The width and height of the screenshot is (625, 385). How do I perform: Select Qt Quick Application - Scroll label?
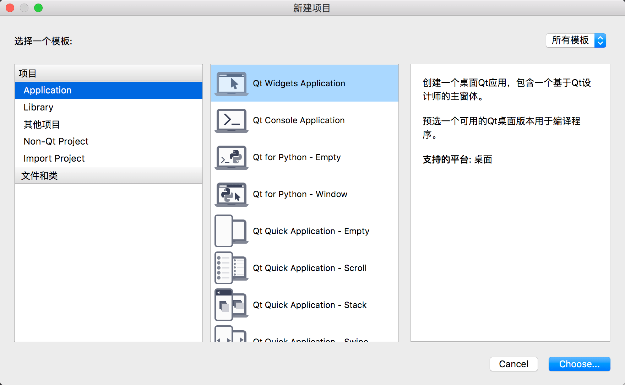click(310, 268)
